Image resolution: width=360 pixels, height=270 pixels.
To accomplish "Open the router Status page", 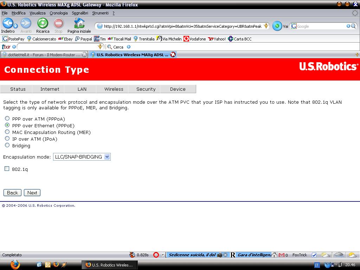I will pos(18,89).
